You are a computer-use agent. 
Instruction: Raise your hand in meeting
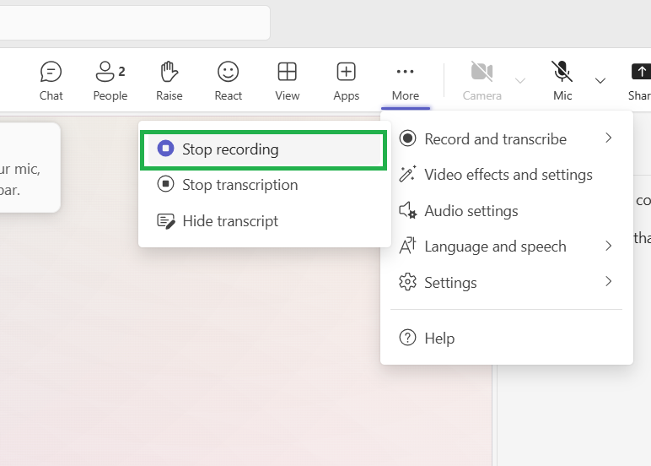click(169, 81)
